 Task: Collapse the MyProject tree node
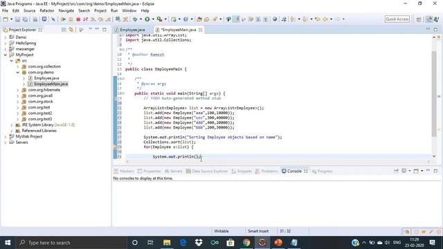click(x=5, y=55)
